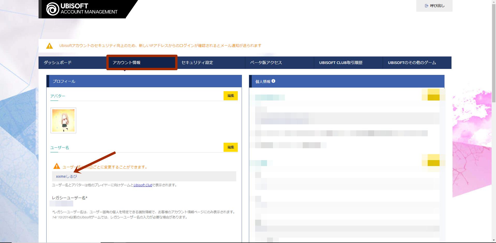Image resolution: width=496 pixels, height=243 pixels.
Task: Click the warning triangle icon in the IP notice
Action: (x=49, y=46)
